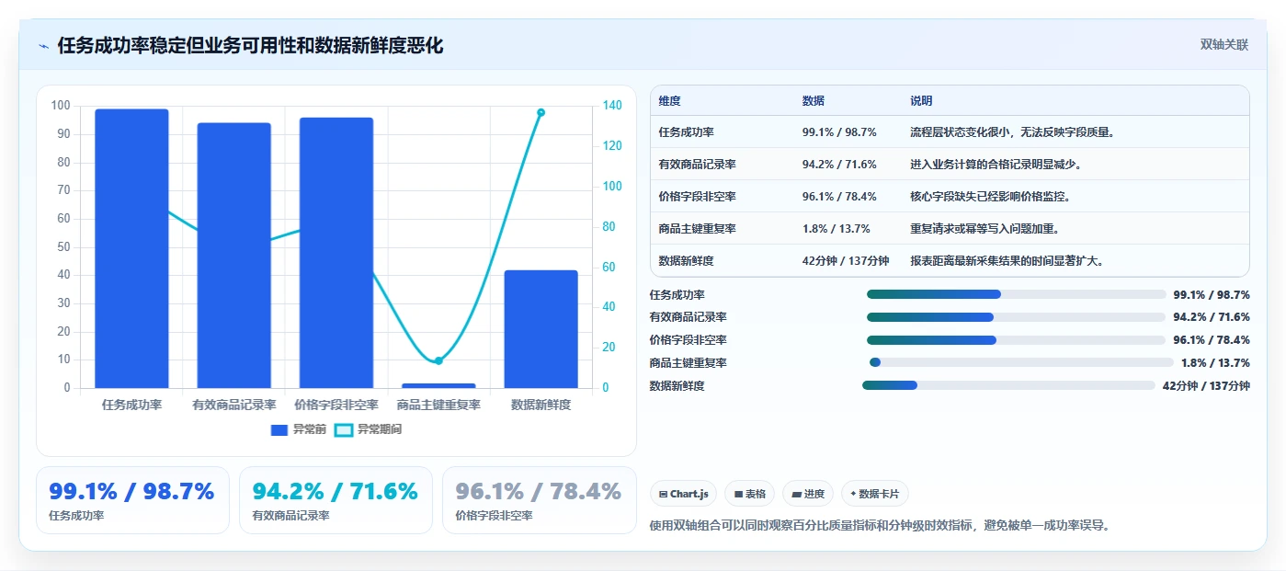
Task: Open the 96.1% / 78.4% 价格字段非空率 card
Action: point(540,500)
